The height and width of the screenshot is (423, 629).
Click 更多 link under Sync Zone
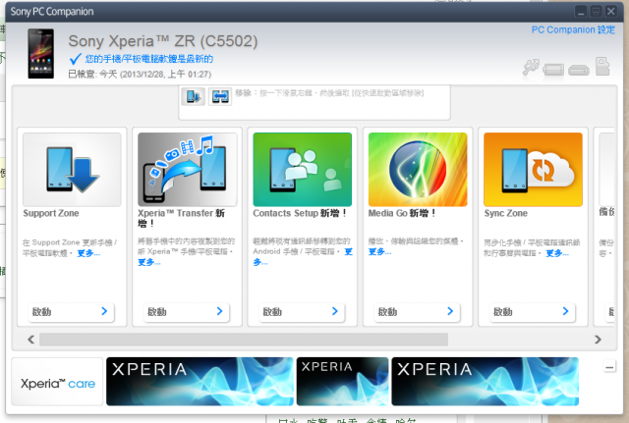557,253
